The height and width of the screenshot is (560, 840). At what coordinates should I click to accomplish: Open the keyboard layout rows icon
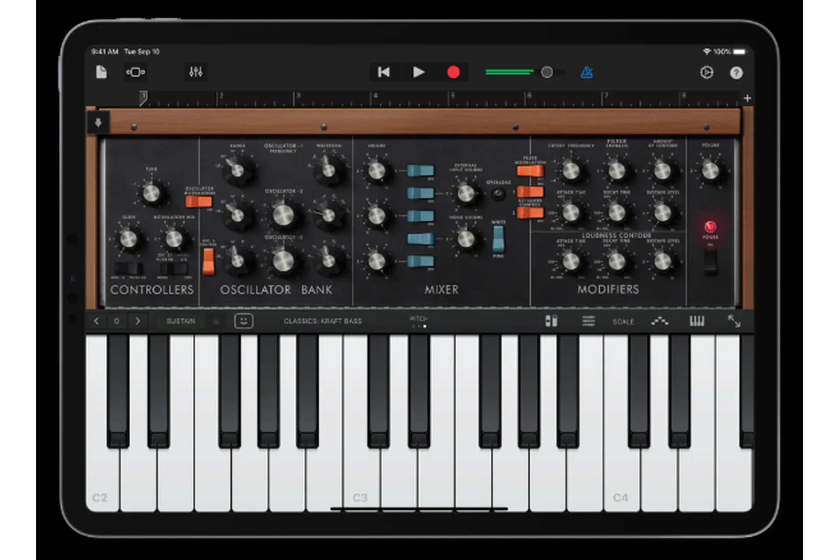click(x=588, y=321)
